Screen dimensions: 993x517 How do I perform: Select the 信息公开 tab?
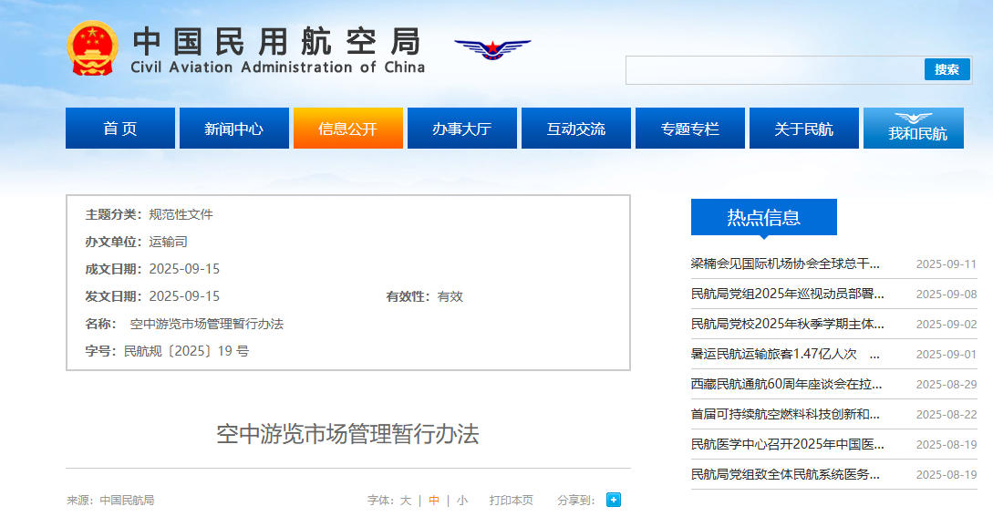347,129
